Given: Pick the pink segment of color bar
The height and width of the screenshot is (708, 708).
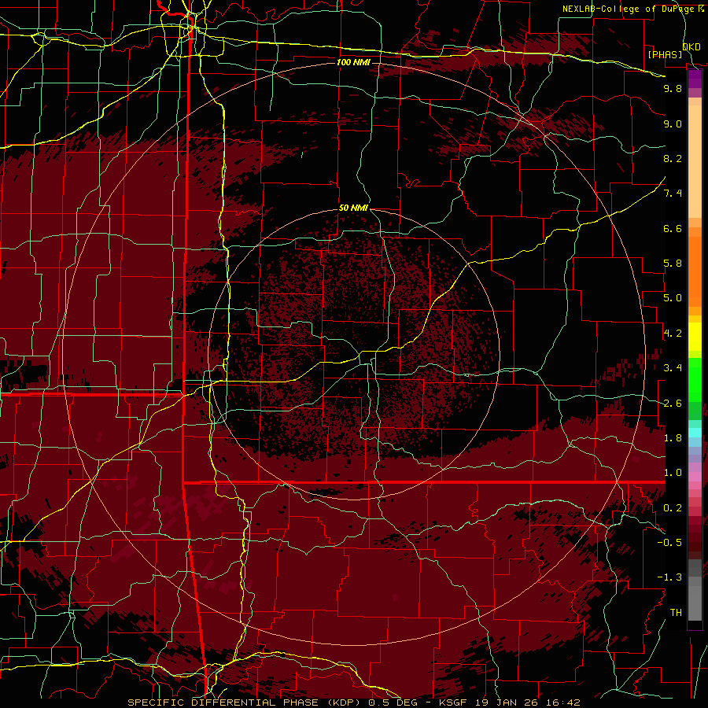Looking at the screenshot, I should click(x=695, y=477).
